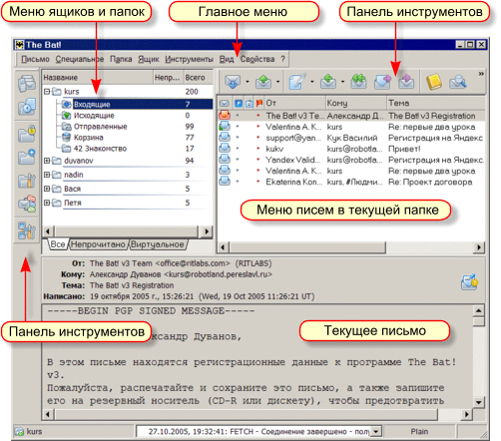Screen dimensions: 501x441
Task: Open the Инструменты menu
Action: (189, 59)
